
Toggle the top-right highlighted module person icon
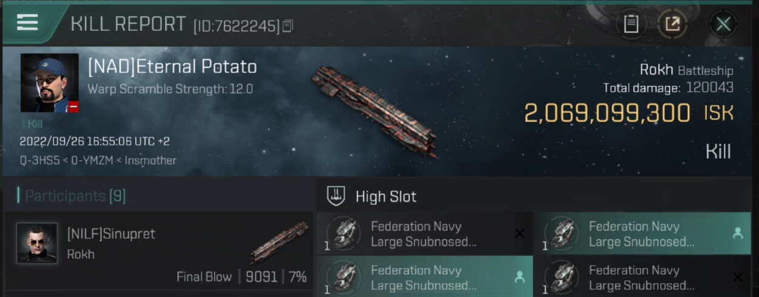pos(738,233)
